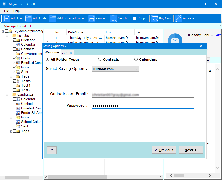Expand the Tags node under sandra.tgz
This screenshot has width=222, height=180.
point(11,131)
